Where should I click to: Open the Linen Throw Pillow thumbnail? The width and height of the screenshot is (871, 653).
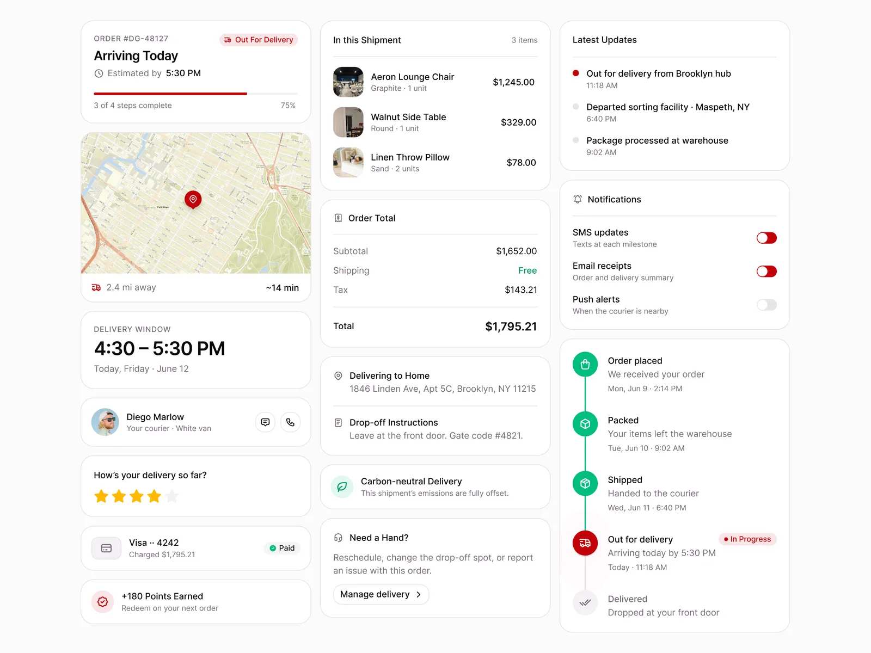pyautogui.click(x=348, y=163)
